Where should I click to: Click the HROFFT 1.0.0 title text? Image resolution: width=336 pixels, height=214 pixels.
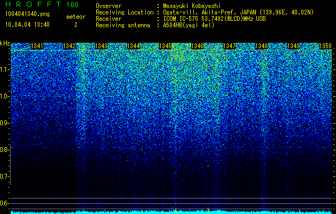(x=42, y=4)
